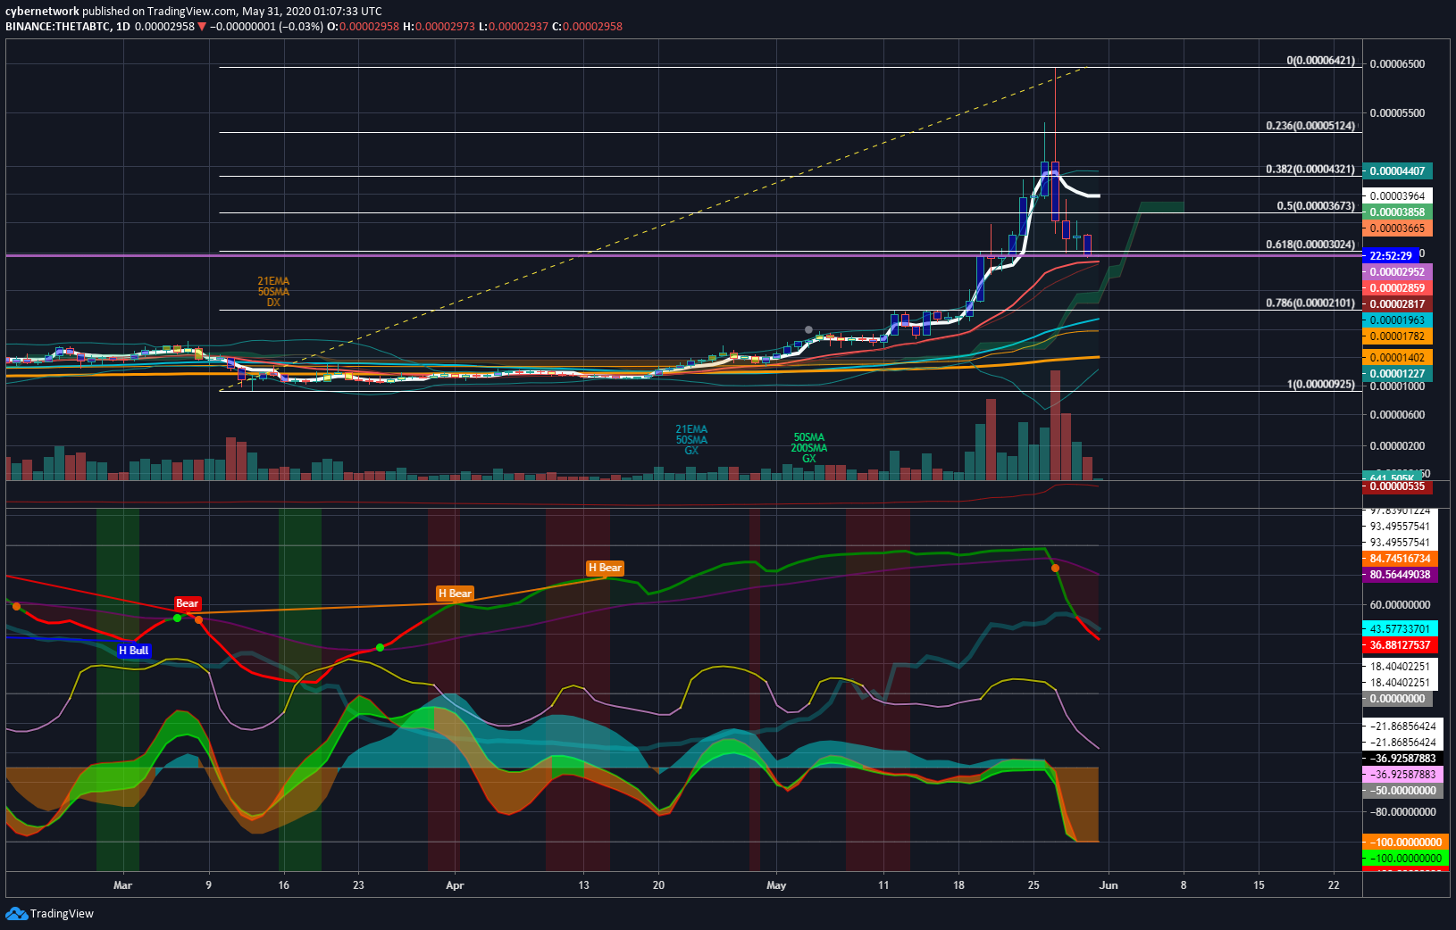This screenshot has width=1456, height=930.
Task: Select the Fibonacci 0.618(0.00003024) level label
Action: [x=1310, y=245]
